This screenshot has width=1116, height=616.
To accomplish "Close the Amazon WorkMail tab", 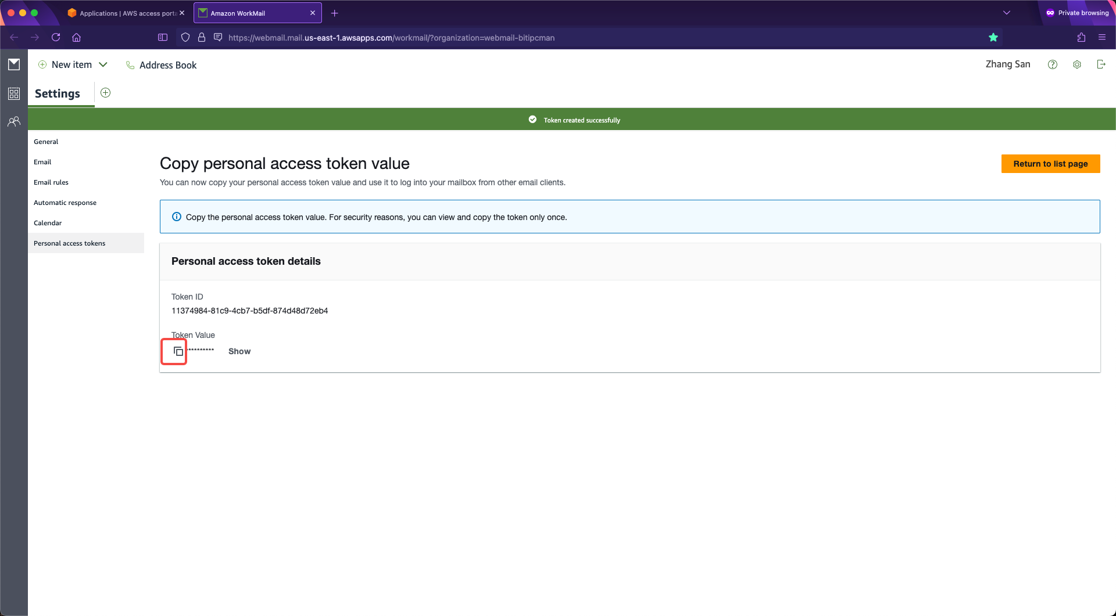I will (313, 13).
